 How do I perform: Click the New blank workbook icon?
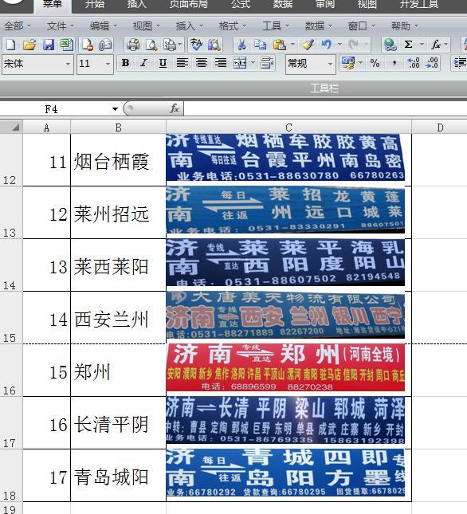(10, 45)
